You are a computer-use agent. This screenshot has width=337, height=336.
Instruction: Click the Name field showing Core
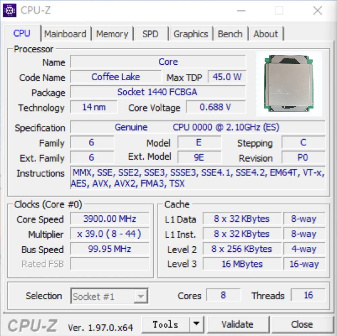coord(158,62)
